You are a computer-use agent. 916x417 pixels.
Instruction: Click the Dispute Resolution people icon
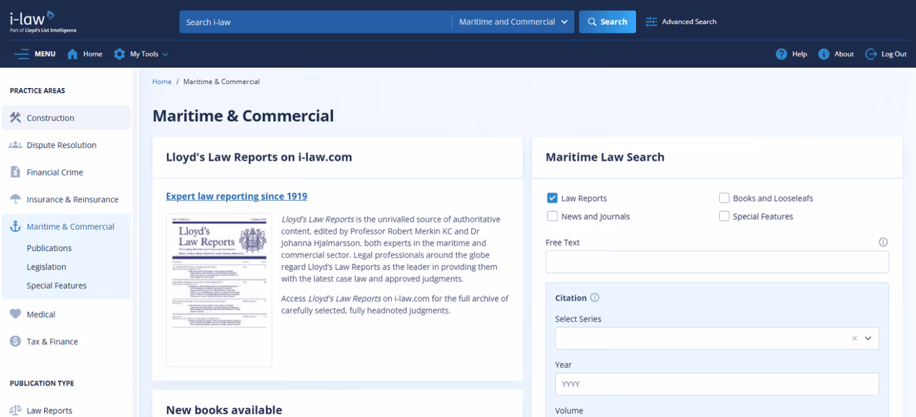[x=15, y=145]
